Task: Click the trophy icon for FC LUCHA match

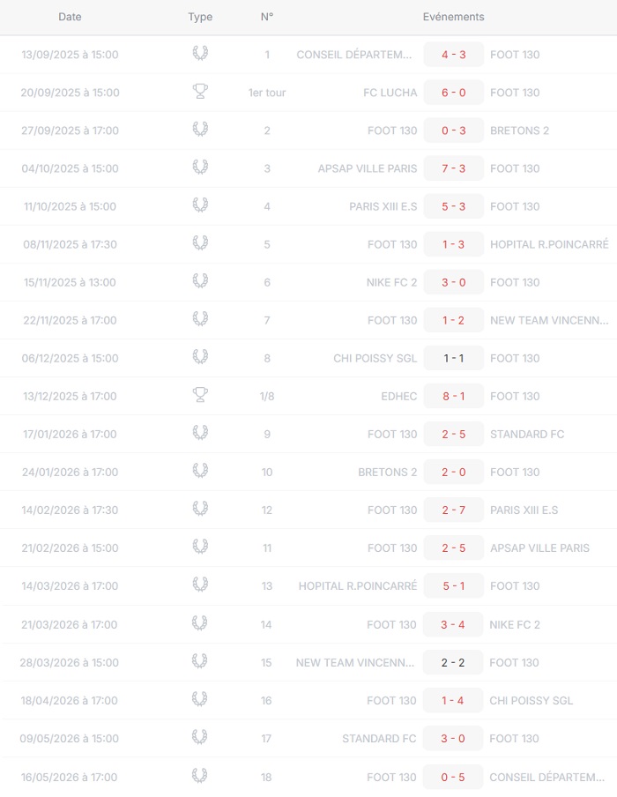Action: pyautogui.click(x=200, y=92)
